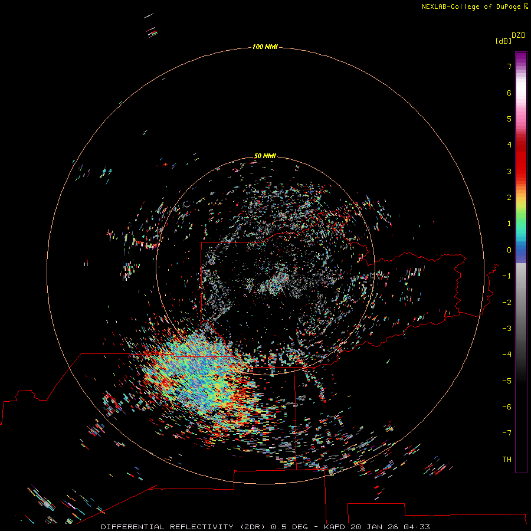Viewport: 531px width, 531px height.
Task: Click the DIFFERENTIAL REFLECTIVITY (ZDR) title text
Action: click(183, 527)
